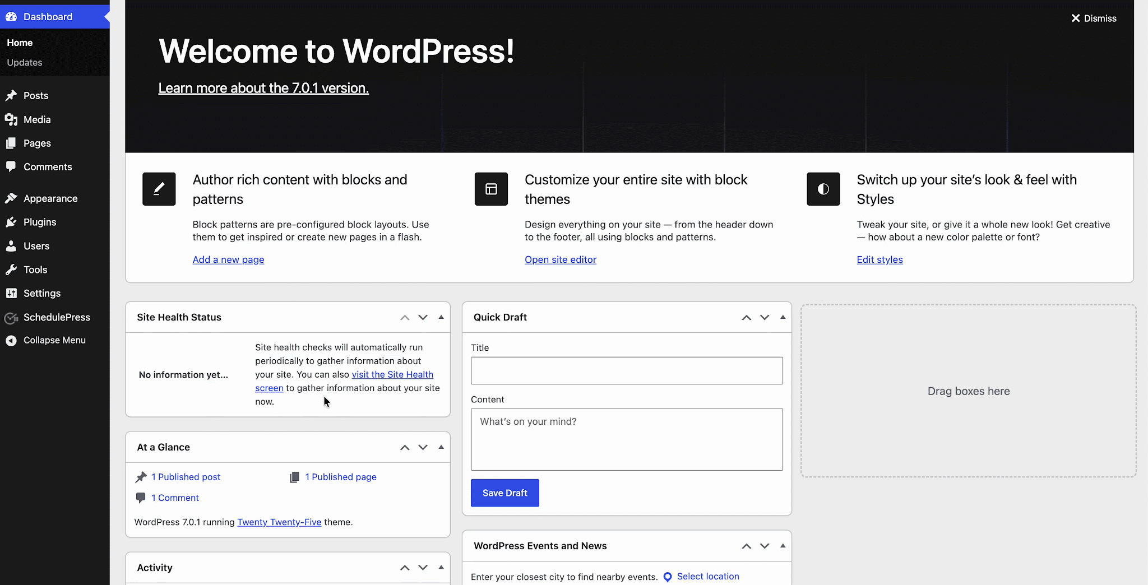The image size is (1148, 585).
Task: Open the Twenty Twenty-Five theme link
Action: [x=279, y=522]
